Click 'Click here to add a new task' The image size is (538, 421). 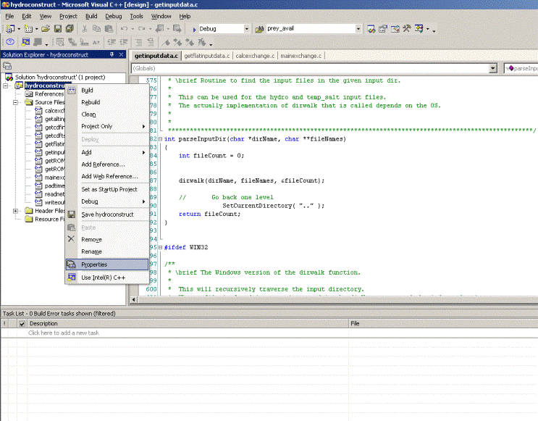[x=64, y=333]
